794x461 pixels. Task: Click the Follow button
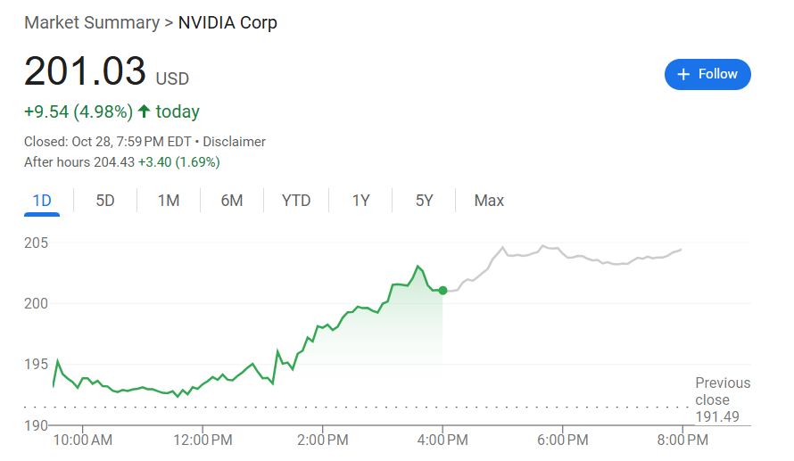point(707,74)
